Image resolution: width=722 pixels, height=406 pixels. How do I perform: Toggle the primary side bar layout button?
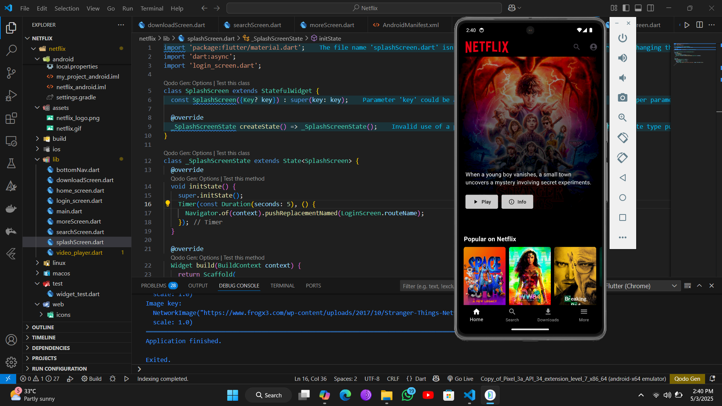(626, 8)
